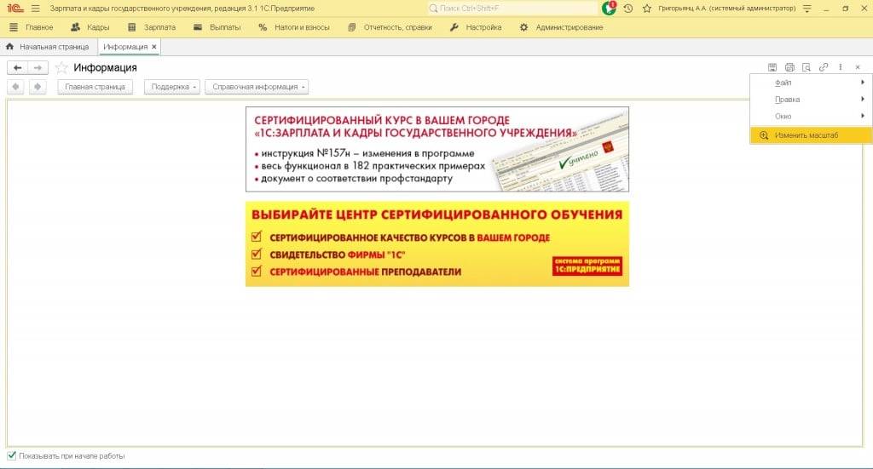Open the Настройка section

coord(476,27)
